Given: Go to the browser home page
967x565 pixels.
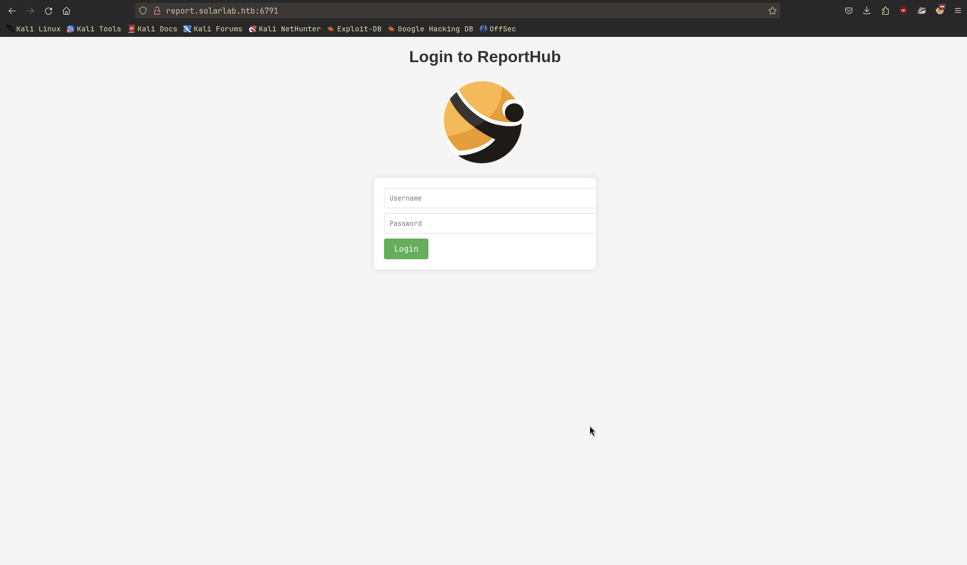Looking at the screenshot, I should click(x=66, y=11).
